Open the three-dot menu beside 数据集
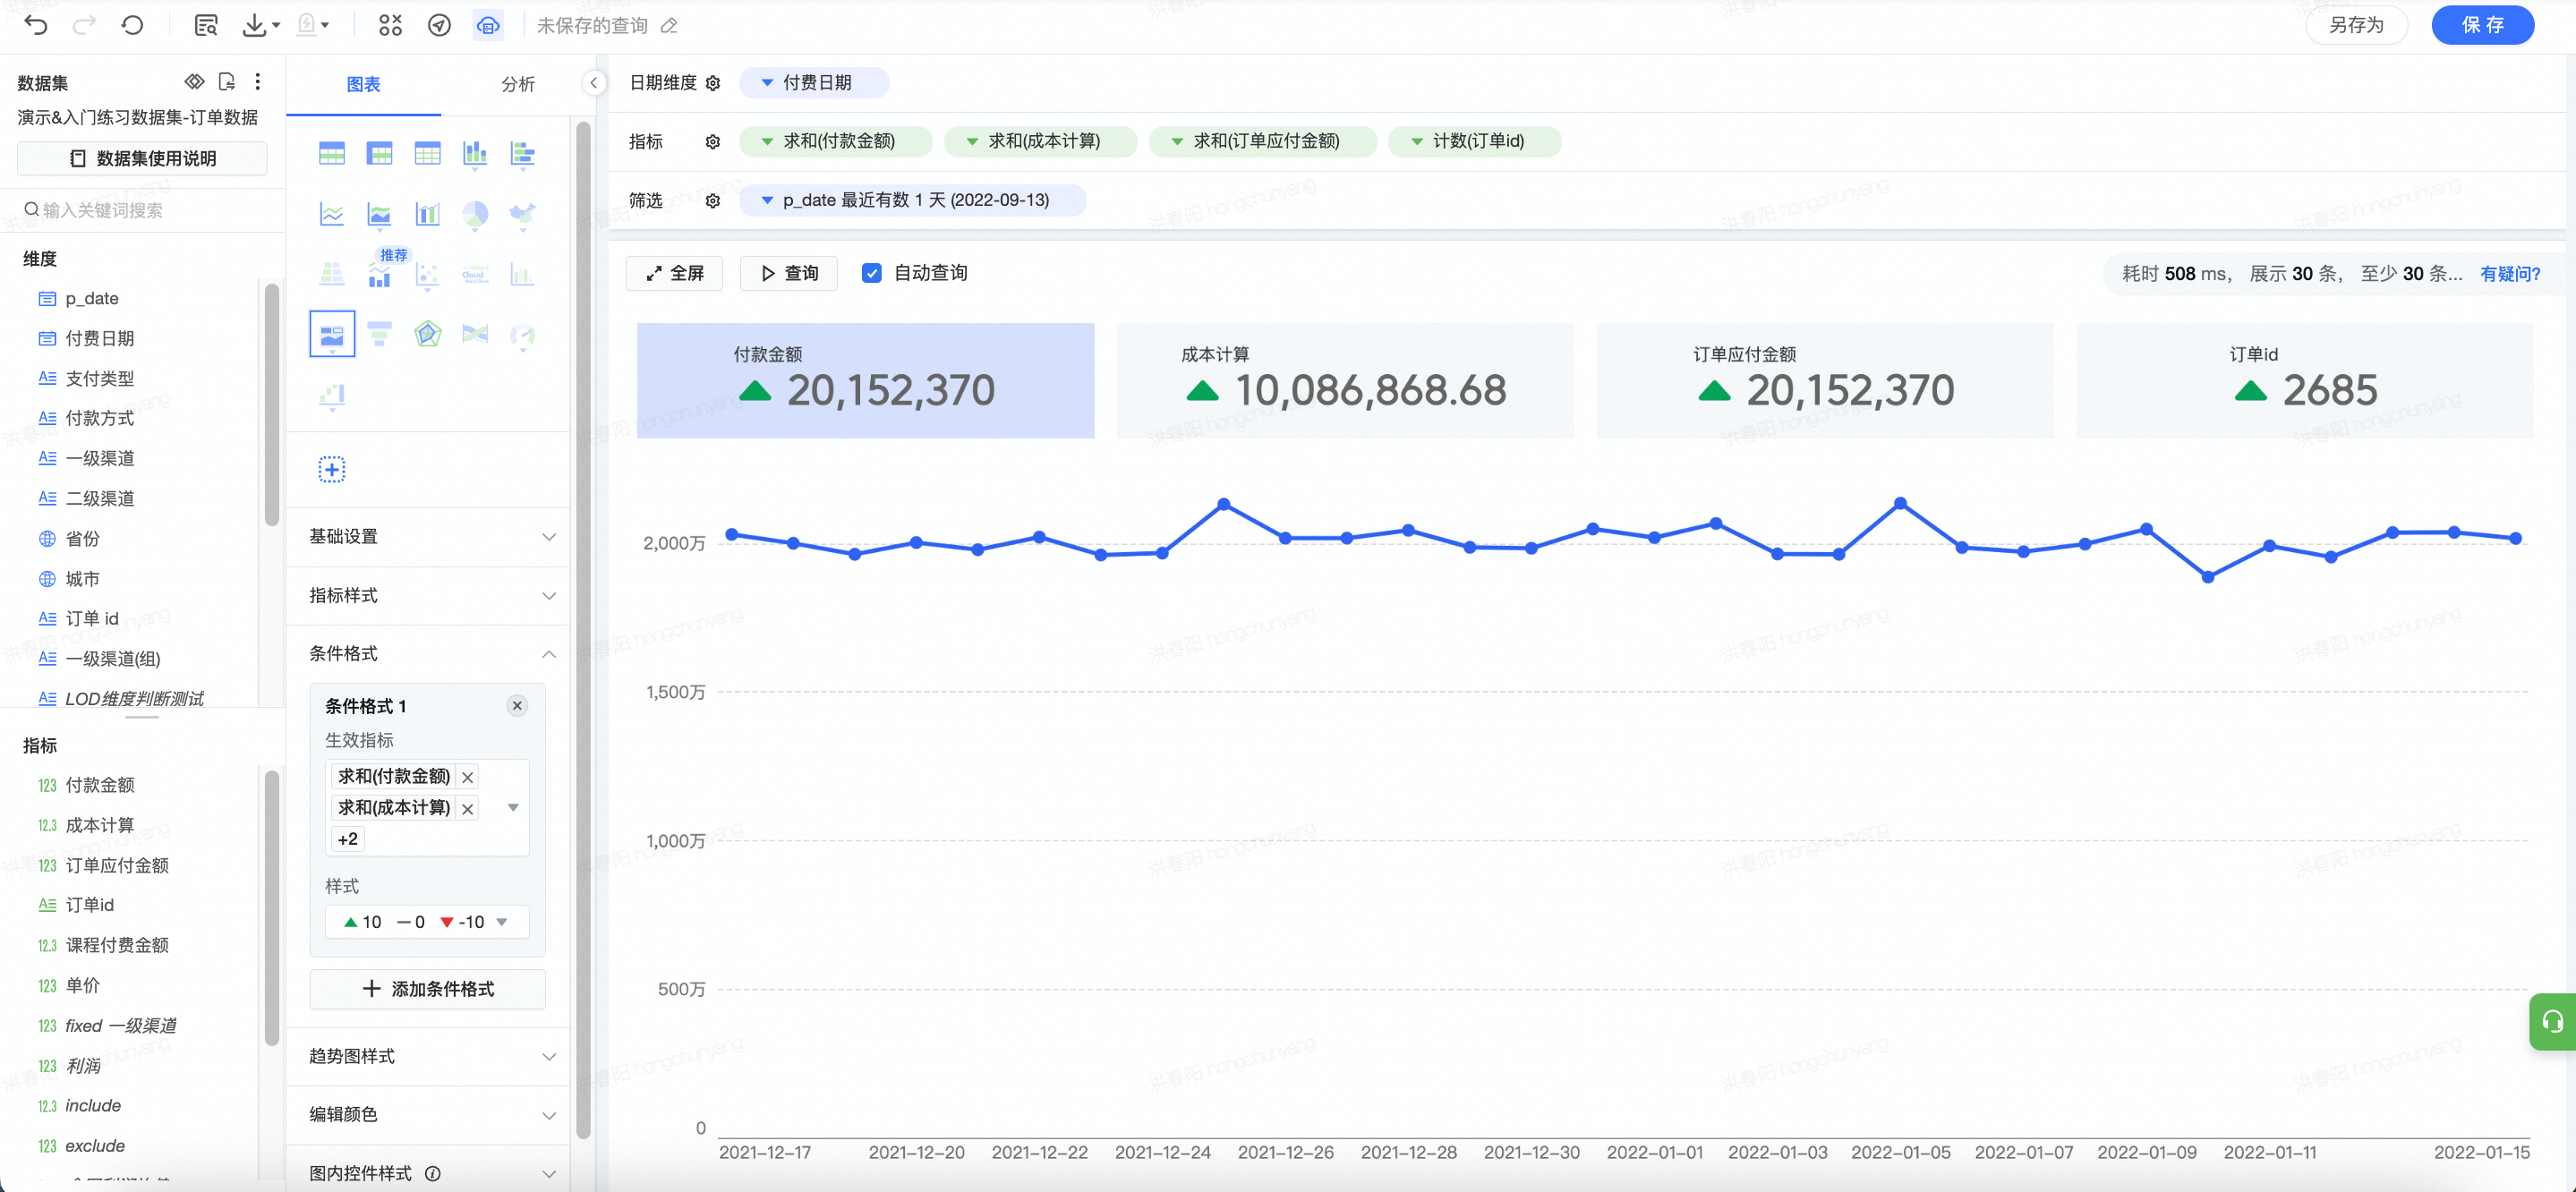The image size is (2576, 1192). coord(258,81)
